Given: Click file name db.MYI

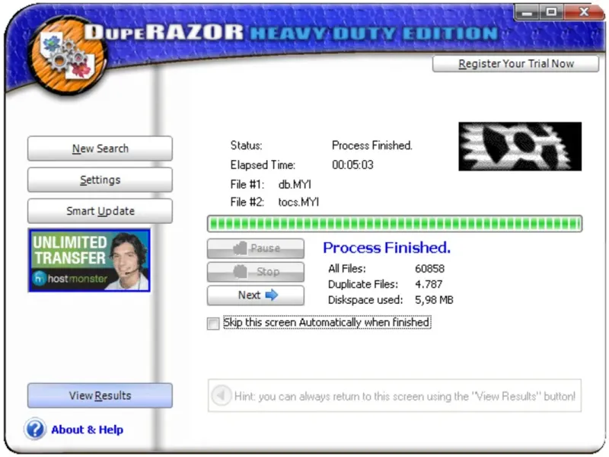Looking at the screenshot, I should tap(295, 184).
